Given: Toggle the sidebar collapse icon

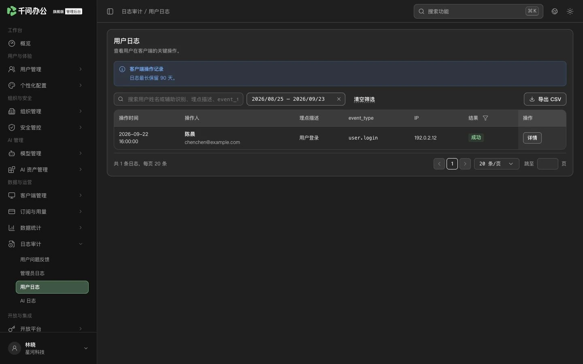Looking at the screenshot, I should point(110,11).
